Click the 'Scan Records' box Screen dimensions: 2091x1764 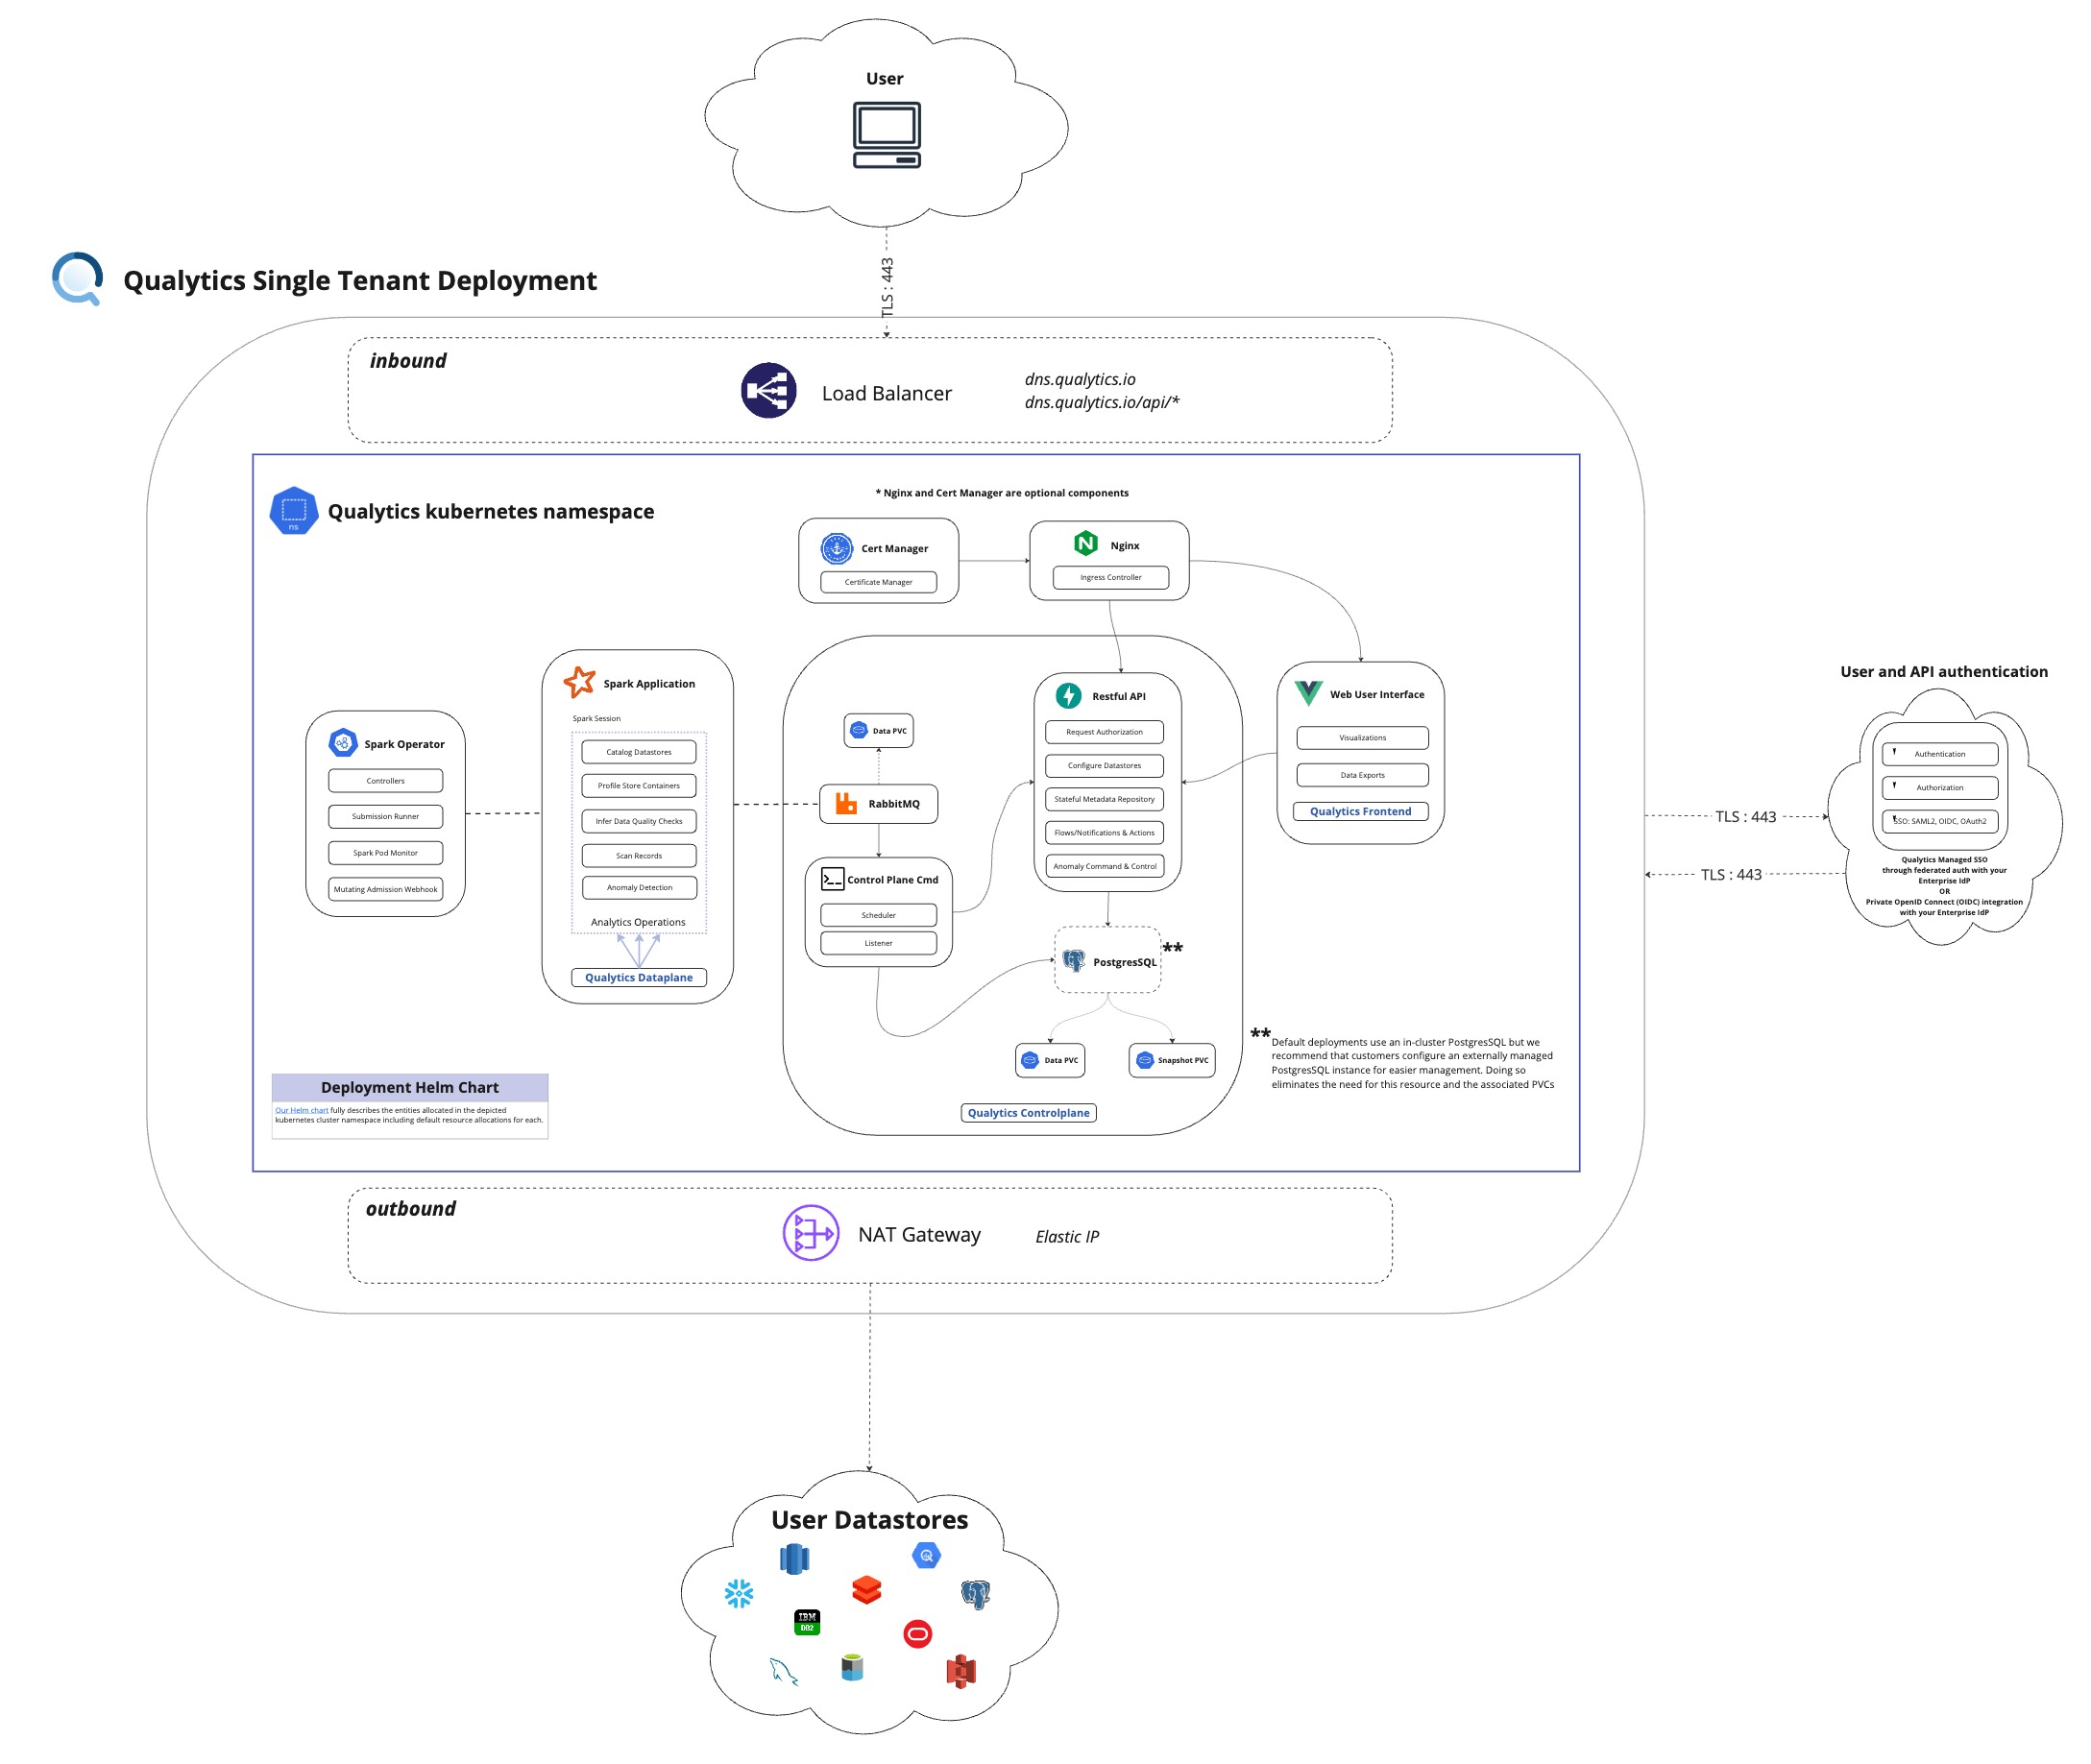(638, 855)
